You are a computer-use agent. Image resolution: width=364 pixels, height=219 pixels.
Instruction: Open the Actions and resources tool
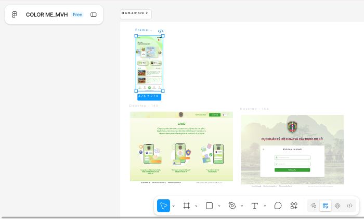tap(294, 206)
